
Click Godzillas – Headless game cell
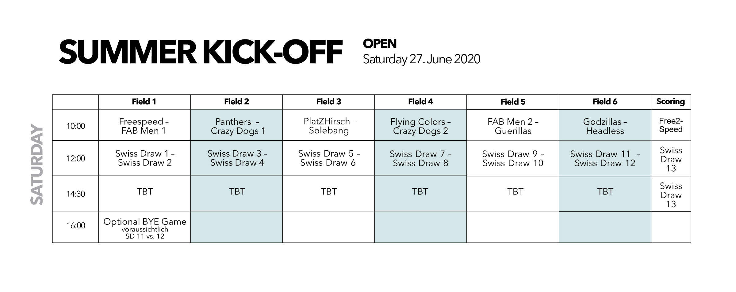pyautogui.click(x=605, y=126)
